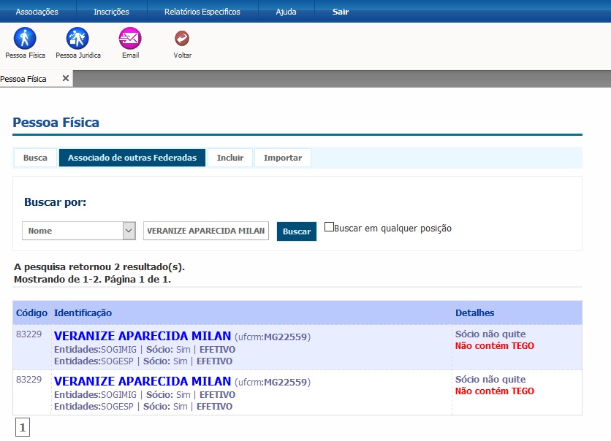Open the Ajuda menu
This screenshot has height=441, width=611.
pyautogui.click(x=286, y=12)
